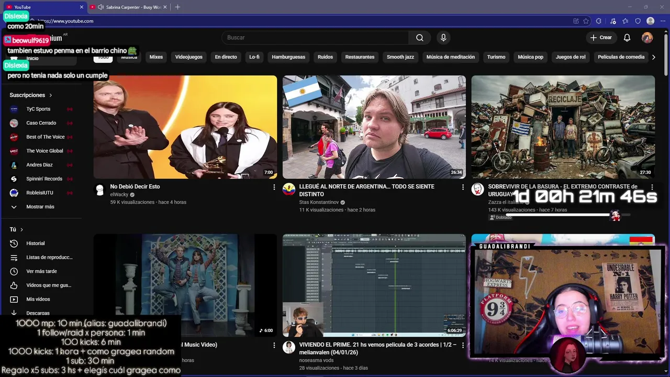Screen dimensions: 670x377
Task: Expand Mostrar más subscriptions
Action: click(x=41, y=207)
